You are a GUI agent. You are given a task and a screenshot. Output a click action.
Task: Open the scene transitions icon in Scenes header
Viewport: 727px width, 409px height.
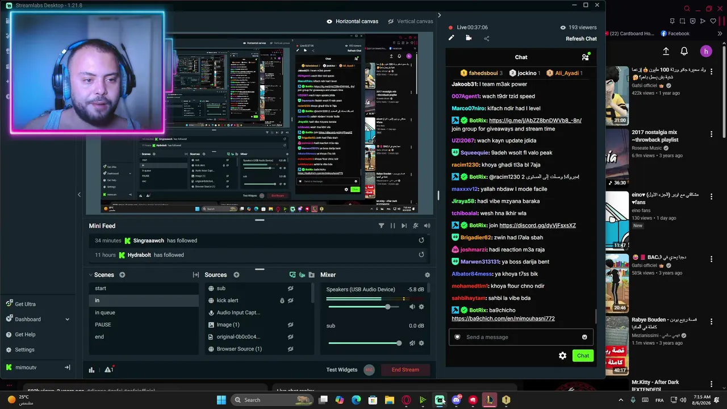pos(196,275)
